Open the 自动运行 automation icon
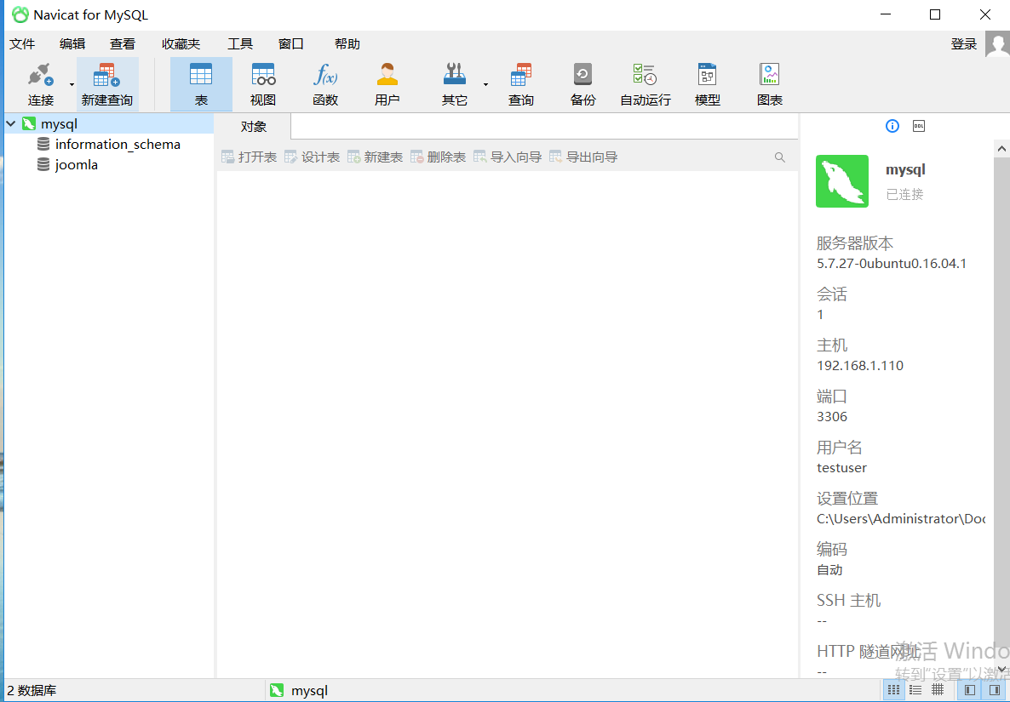Viewport: 1010px width, 702px height. [x=646, y=84]
